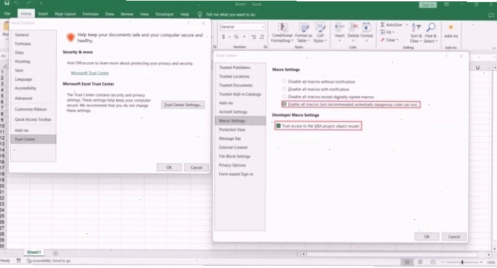Click the Trust Center Settings button
The image size is (497, 268).
click(182, 105)
